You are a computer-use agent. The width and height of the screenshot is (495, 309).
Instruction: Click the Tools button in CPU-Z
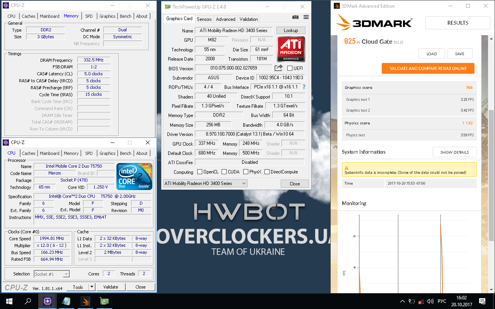click(x=78, y=287)
